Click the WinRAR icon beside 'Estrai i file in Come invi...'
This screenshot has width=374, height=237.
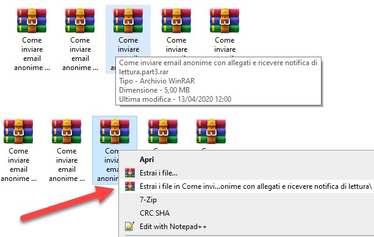pyautogui.click(x=130, y=186)
